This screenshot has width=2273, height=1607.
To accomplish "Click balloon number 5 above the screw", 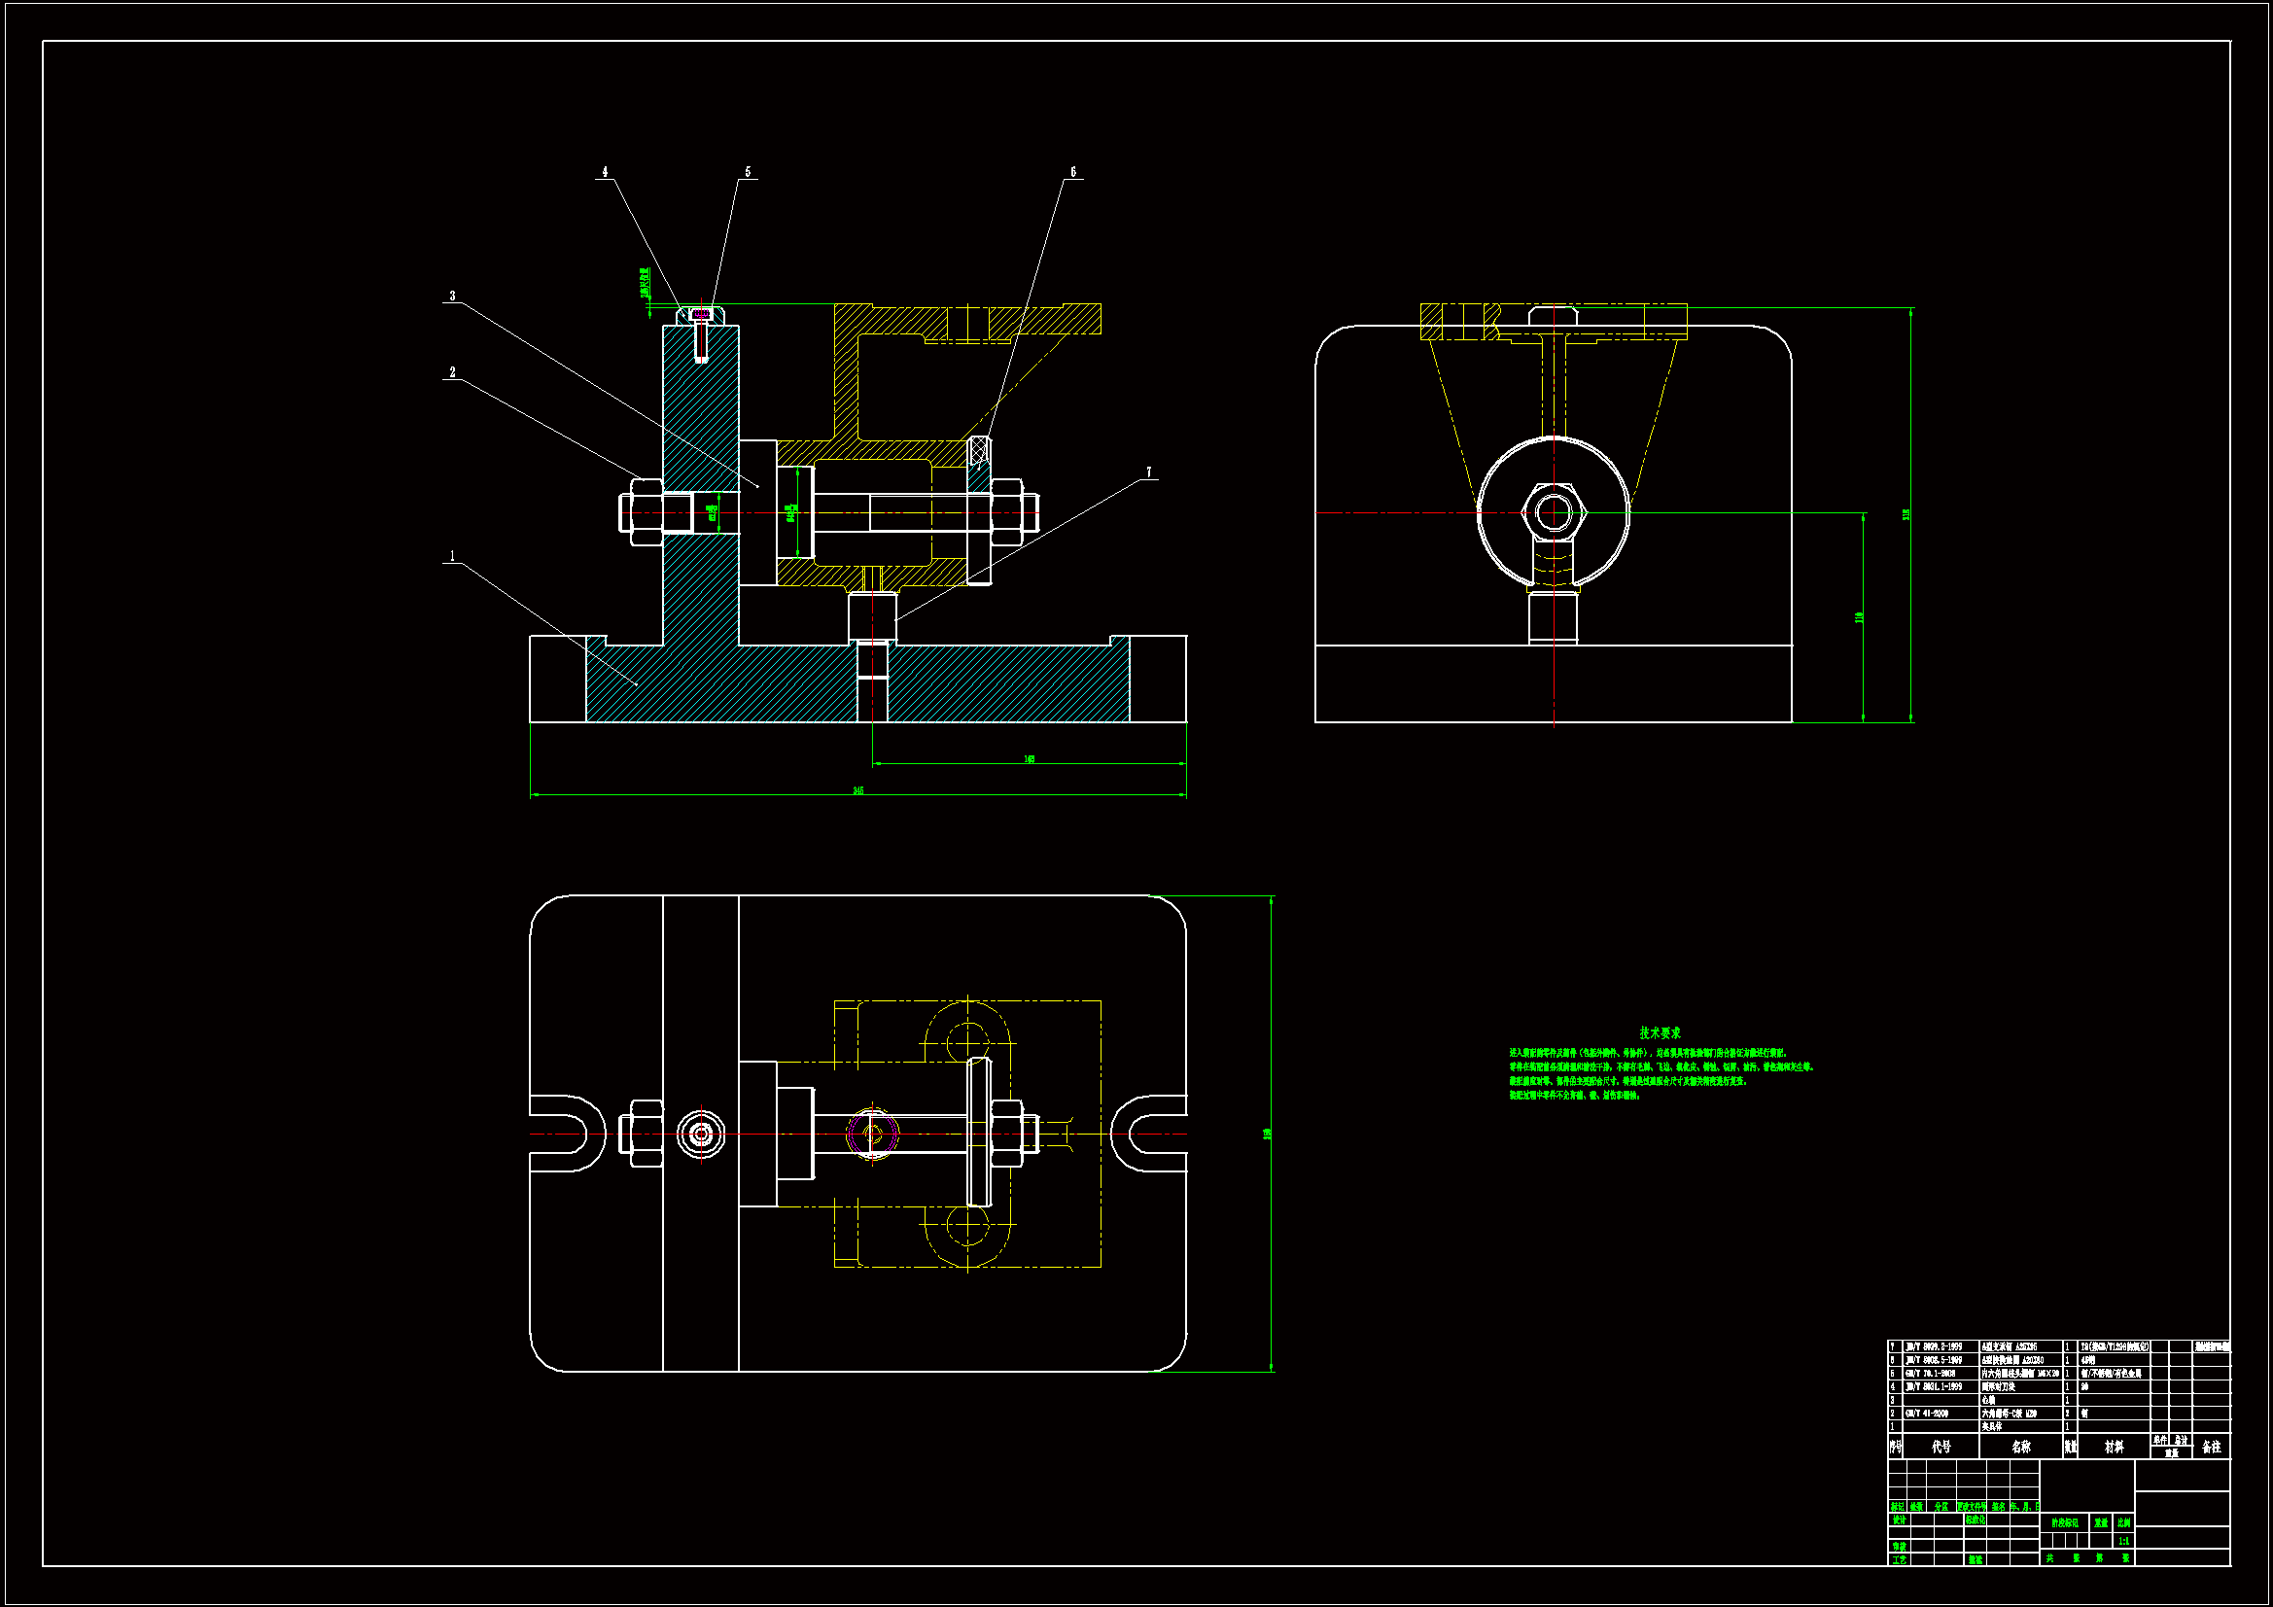I will tap(748, 172).
